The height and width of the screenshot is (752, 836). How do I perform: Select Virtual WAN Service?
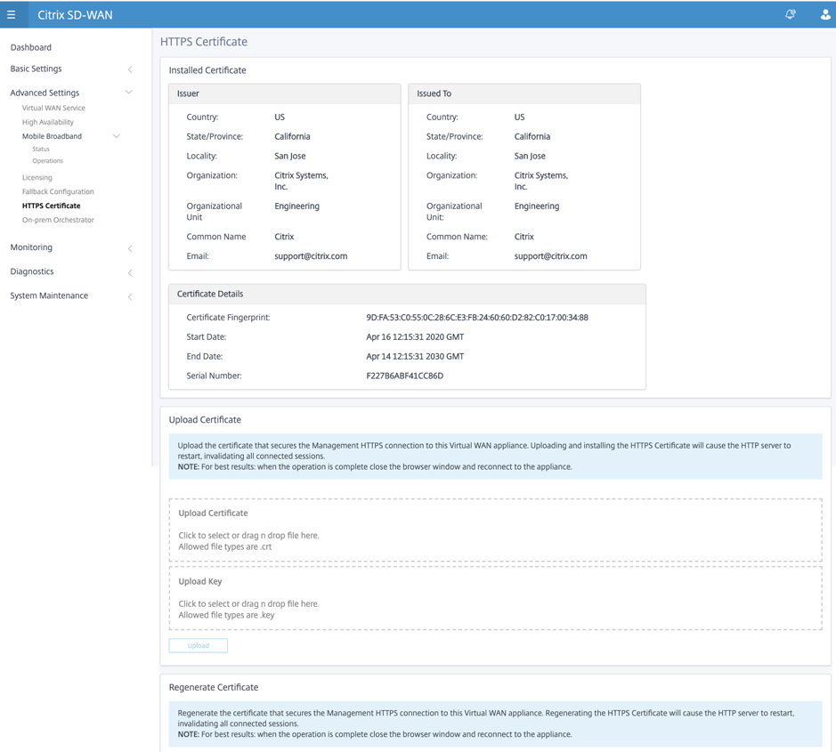tap(53, 108)
